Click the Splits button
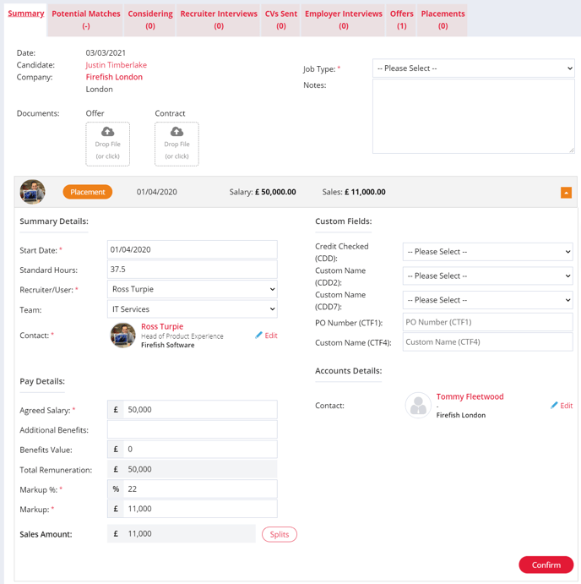This screenshot has height=584, width=581. tap(279, 534)
